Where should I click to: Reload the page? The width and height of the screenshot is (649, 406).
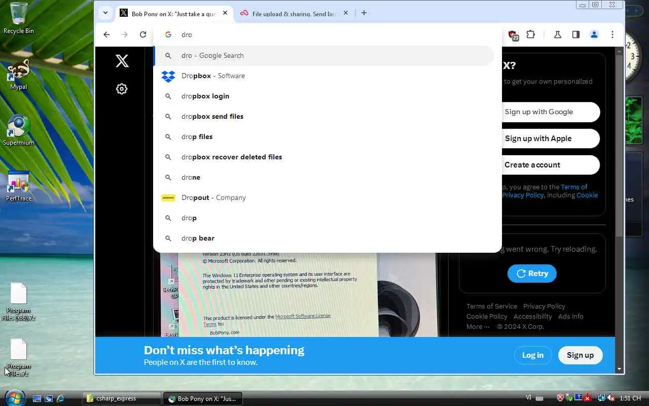143,35
